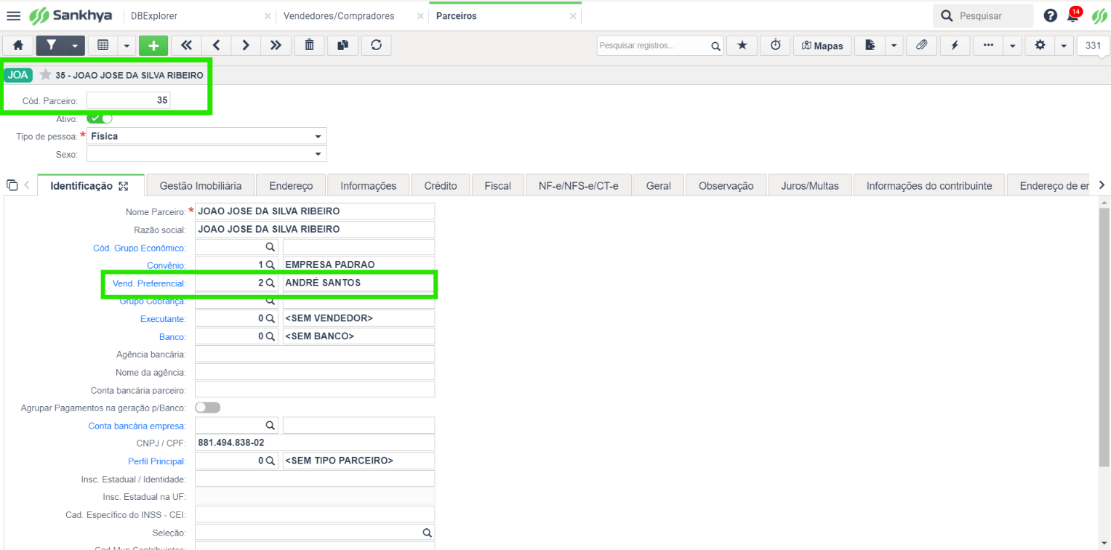The height and width of the screenshot is (550, 1111).
Task: Open the Endereço tab
Action: 291,185
